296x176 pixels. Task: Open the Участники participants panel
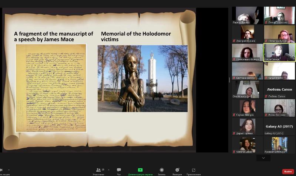[98, 171]
